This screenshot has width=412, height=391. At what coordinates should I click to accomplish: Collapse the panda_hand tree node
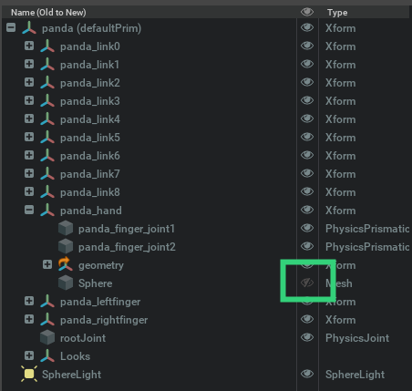coord(29,210)
